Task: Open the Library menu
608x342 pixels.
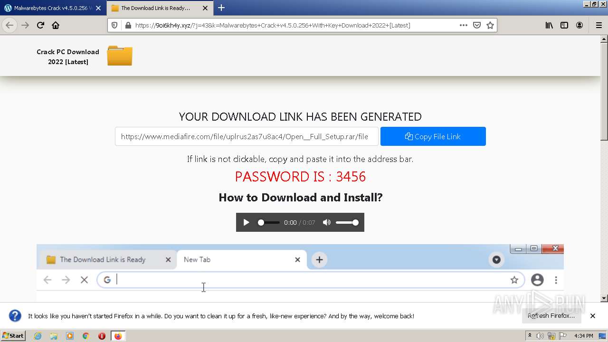Action: click(549, 25)
